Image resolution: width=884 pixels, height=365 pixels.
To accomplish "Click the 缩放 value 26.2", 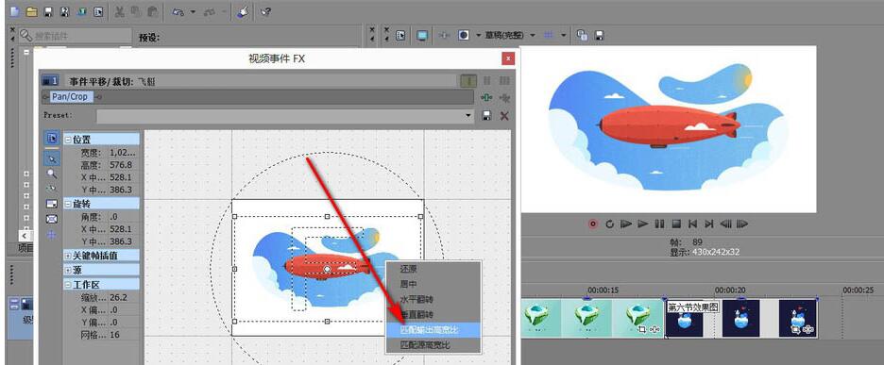I will (119, 298).
